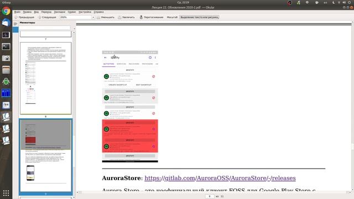Go to previous page with Предыдущая
Image resolution: width=354 pixels, height=199 pixels.
[x=24, y=17]
